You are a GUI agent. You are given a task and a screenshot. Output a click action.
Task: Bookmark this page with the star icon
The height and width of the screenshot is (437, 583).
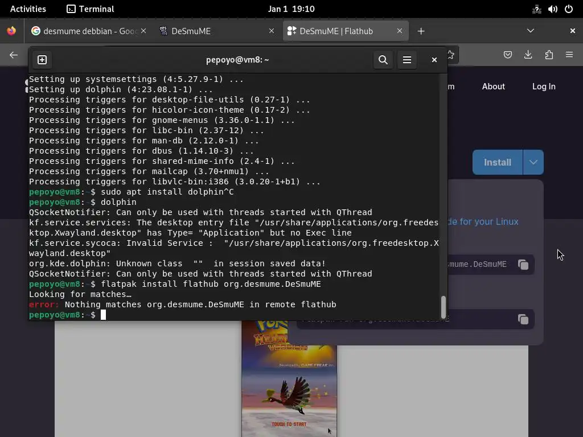tap(451, 55)
